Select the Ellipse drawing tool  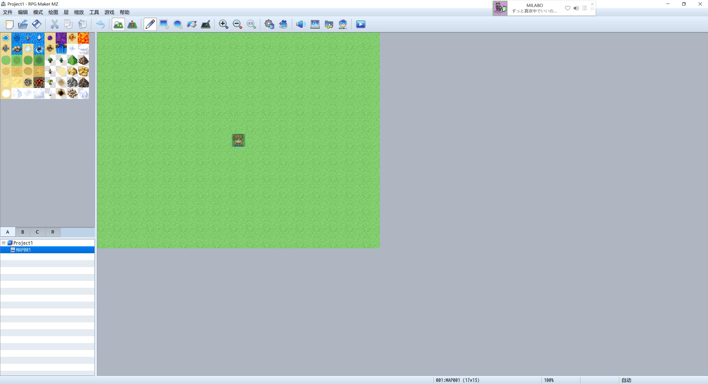point(178,24)
